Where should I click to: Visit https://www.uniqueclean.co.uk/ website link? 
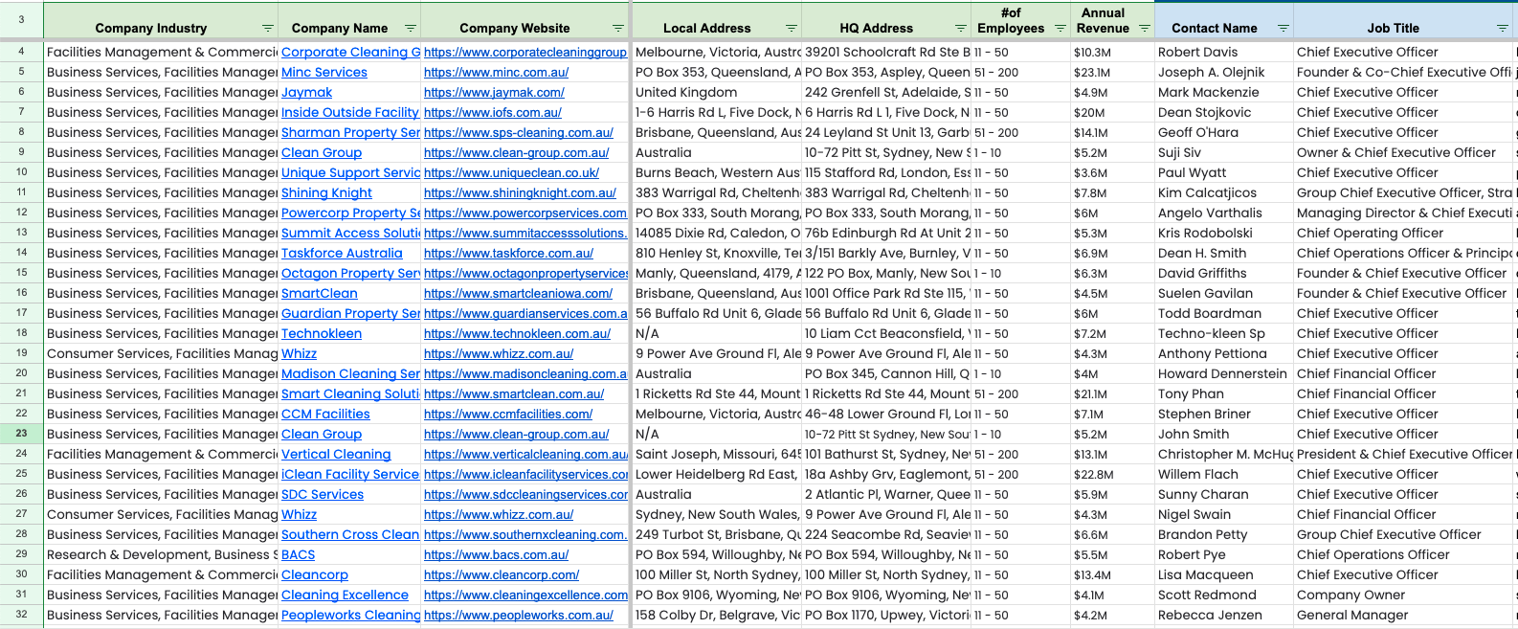(x=511, y=173)
